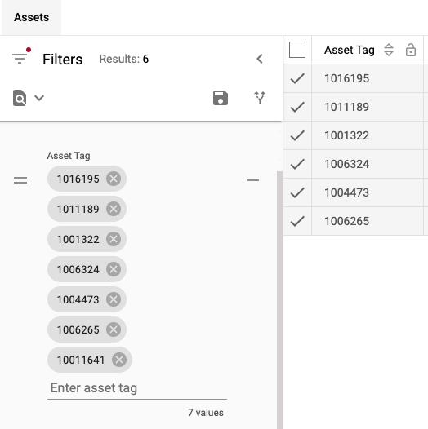The image size is (428, 429).
Task: Sort by Asset Tag using the sort arrows
Action: 389,50
